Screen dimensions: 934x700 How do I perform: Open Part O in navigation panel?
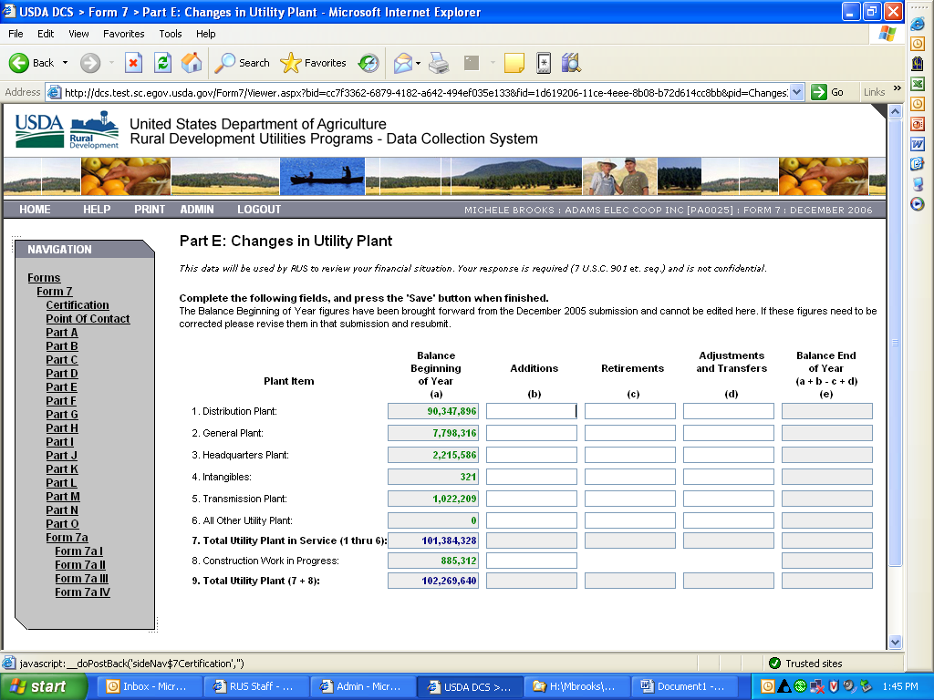point(63,524)
